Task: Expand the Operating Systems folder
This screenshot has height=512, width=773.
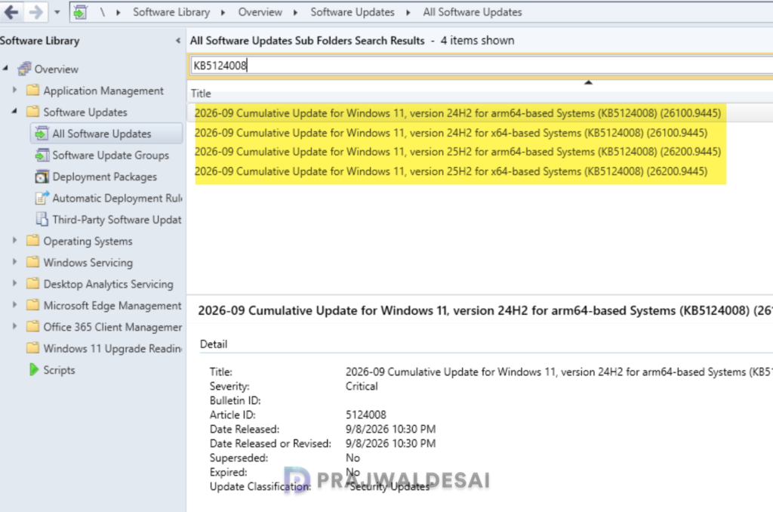Action: tap(15, 240)
